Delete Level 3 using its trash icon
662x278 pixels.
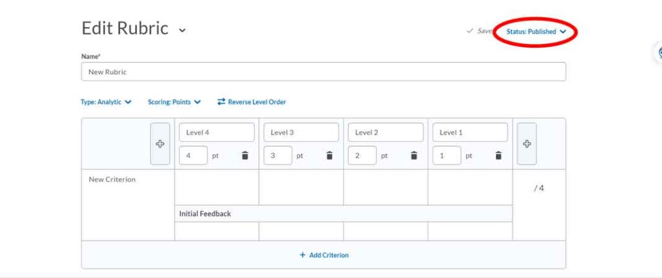point(330,155)
